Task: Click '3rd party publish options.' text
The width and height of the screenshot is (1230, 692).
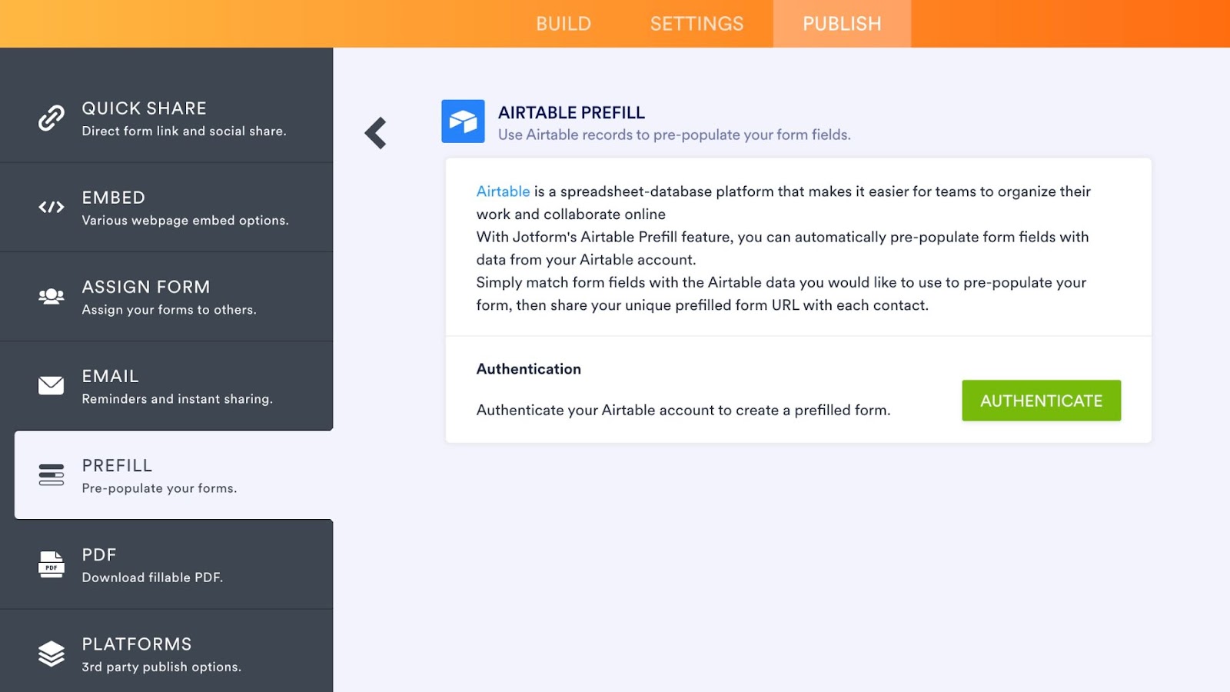Action: tap(162, 667)
